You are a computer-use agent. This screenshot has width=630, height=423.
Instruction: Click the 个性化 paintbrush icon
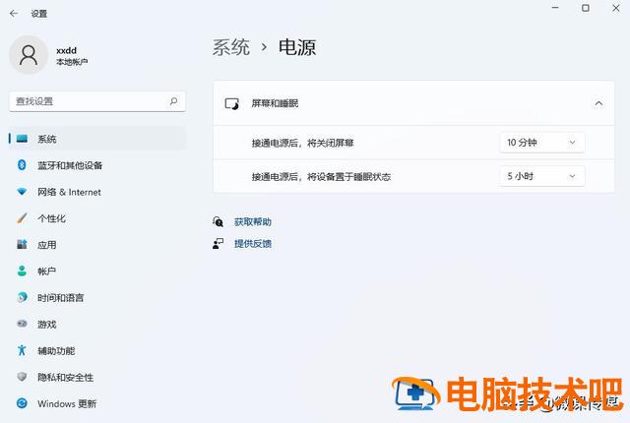(22, 218)
